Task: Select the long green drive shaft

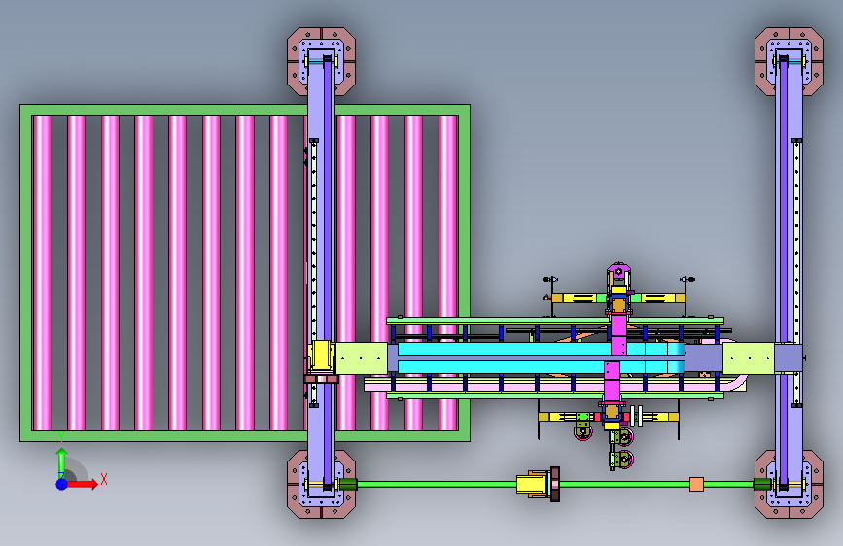Action: click(x=554, y=484)
